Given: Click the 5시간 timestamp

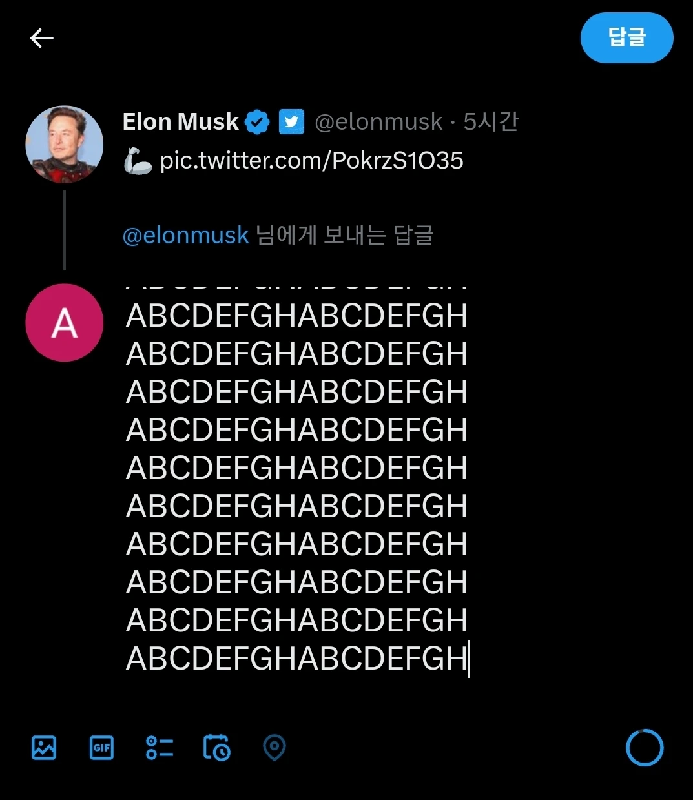Looking at the screenshot, I should click(x=491, y=121).
